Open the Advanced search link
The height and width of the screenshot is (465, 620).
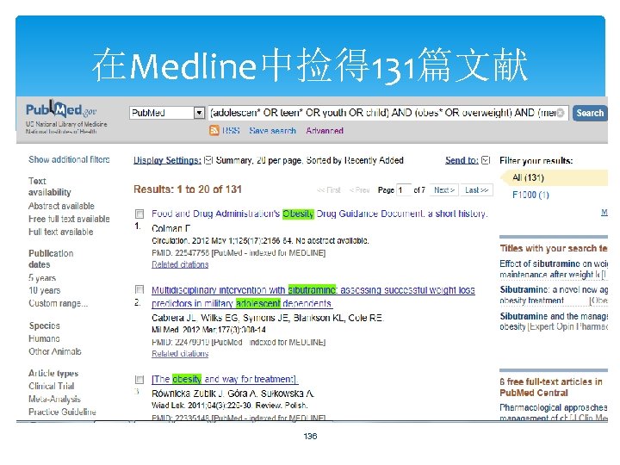coord(325,131)
